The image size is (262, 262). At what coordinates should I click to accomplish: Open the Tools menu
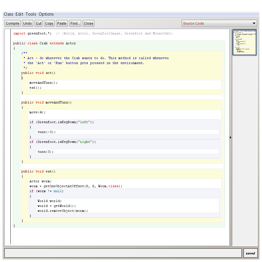(31, 14)
